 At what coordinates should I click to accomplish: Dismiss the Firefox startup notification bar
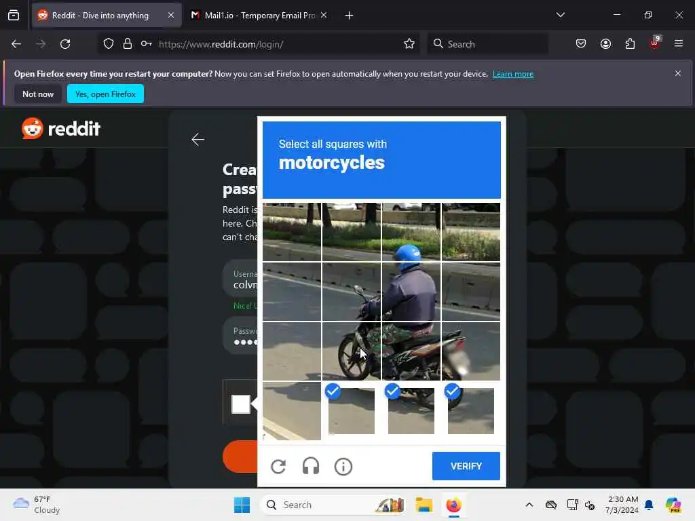click(678, 73)
